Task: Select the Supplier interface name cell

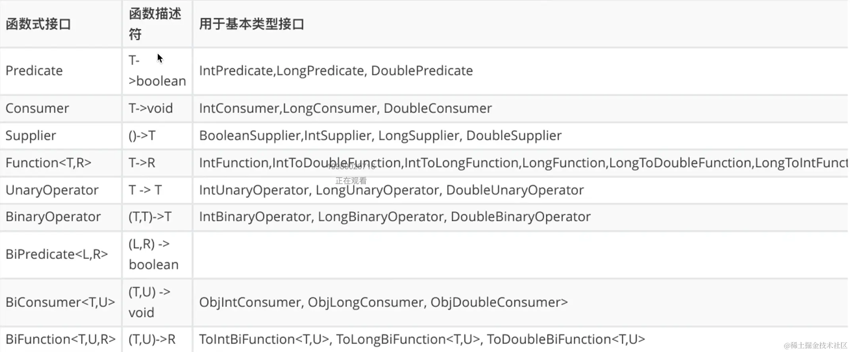Action: [31, 135]
